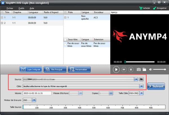Open the Fichier menu

[10, 8]
